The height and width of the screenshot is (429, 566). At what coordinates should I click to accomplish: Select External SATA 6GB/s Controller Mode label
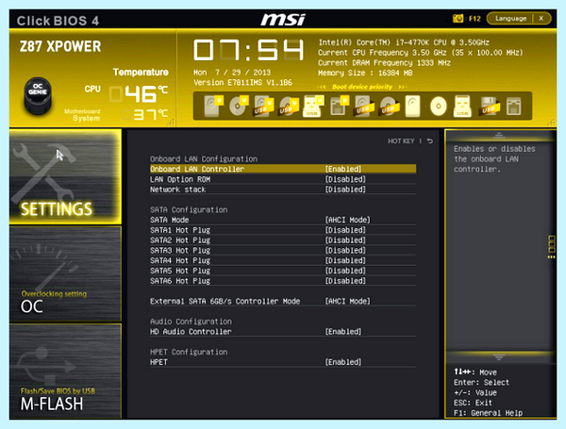click(x=225, y=302)
